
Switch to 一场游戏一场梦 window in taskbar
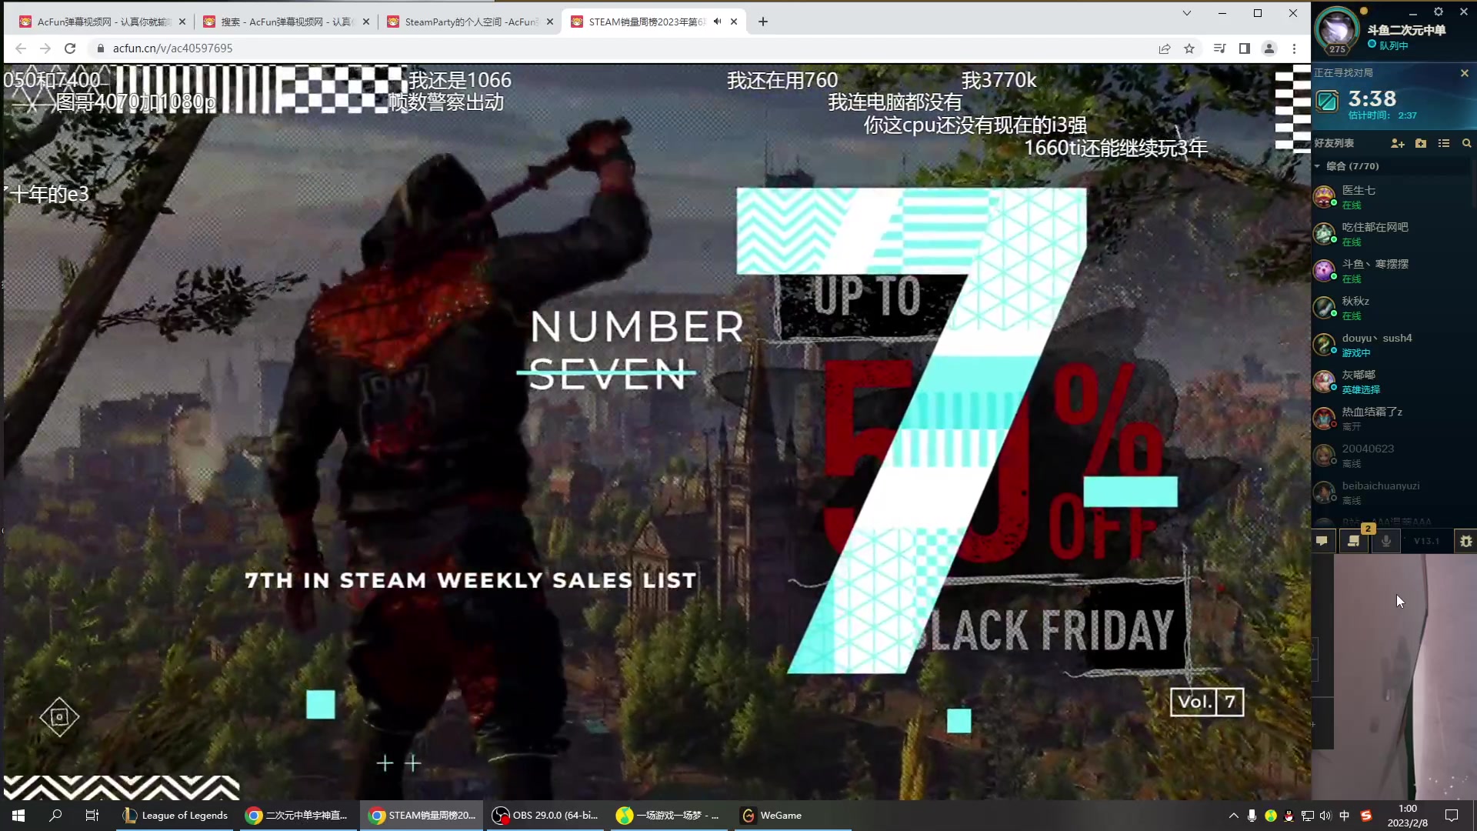click(x=668, y=816)
